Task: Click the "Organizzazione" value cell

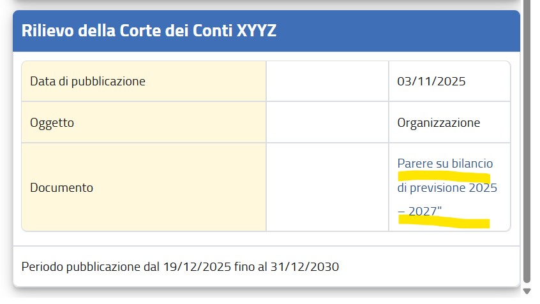Action: (439, 122)
